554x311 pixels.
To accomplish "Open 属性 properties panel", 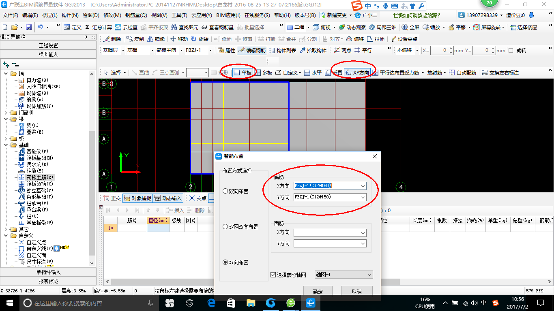I will [226, 50].
